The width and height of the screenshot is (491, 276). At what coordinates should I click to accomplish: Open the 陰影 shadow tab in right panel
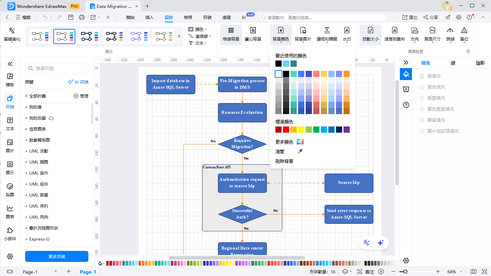pyautogui.click(x=480, y=63)
